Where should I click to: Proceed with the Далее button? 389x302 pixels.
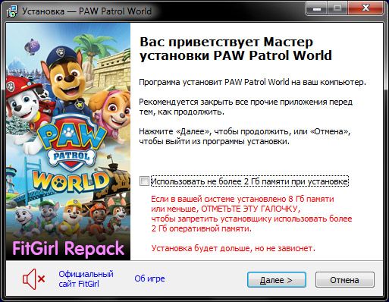tap(277, 280)
